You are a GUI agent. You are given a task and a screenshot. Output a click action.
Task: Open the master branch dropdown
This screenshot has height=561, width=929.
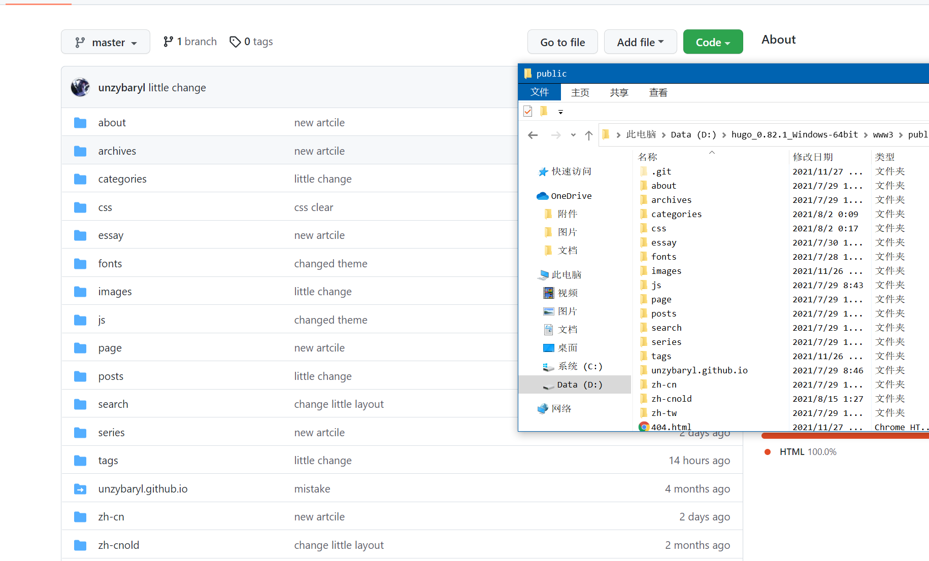pos(106,42)
